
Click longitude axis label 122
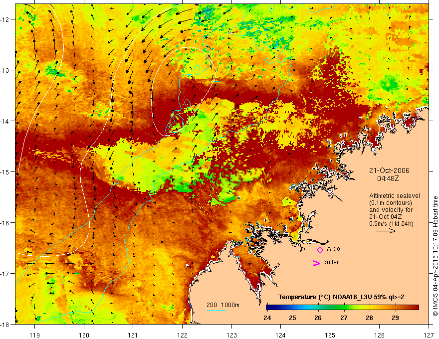tap(182, 336)
